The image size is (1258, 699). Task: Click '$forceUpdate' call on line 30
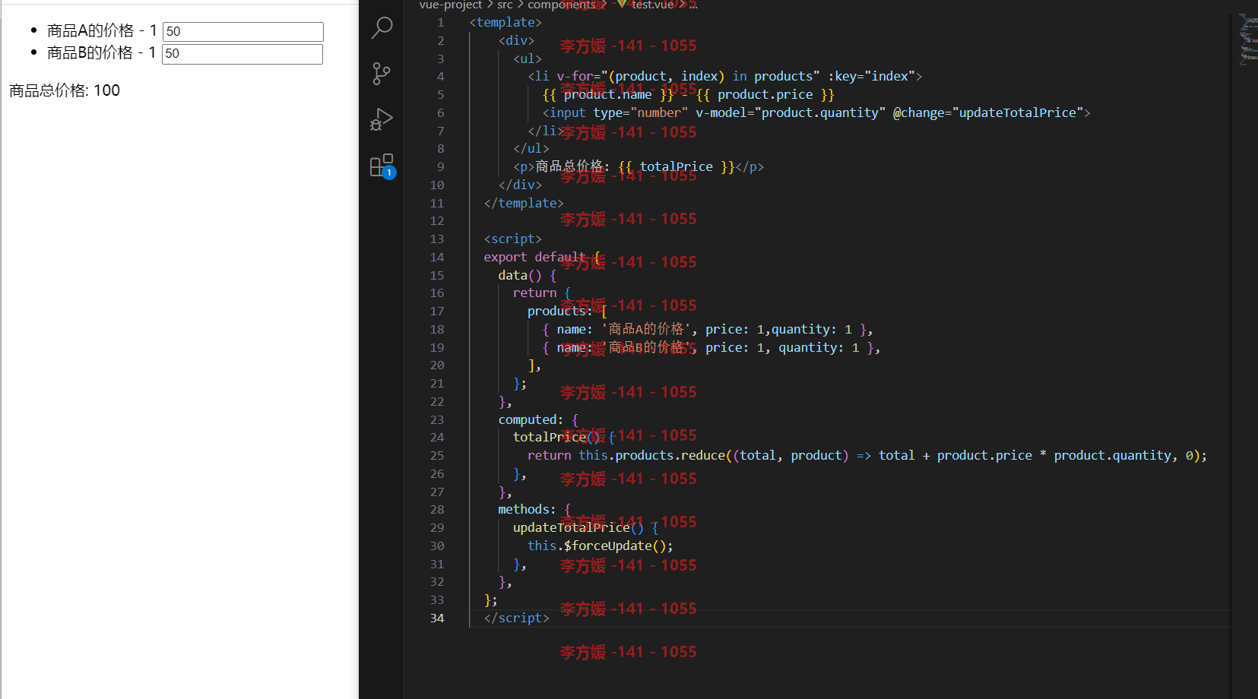607,546
